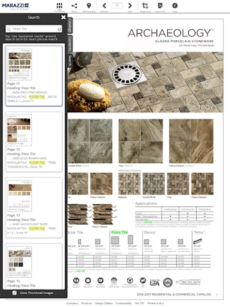Open the Design Gallery footer link
The image size is (230, 307).
tap(104, 303)
